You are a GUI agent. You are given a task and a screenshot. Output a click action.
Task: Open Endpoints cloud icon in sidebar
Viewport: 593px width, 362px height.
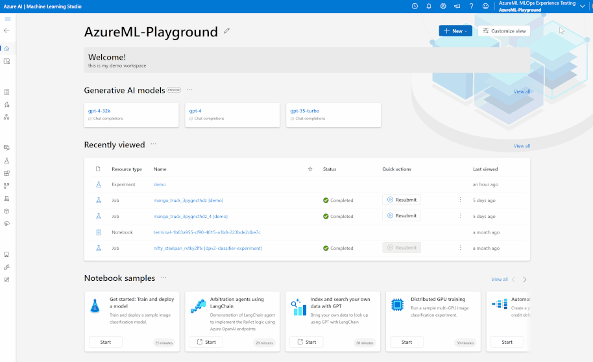(x=6, y=224)
